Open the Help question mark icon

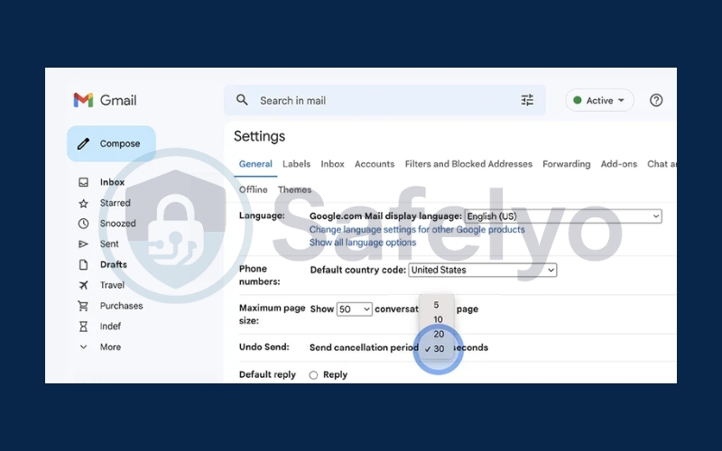[x=656, y=100]
